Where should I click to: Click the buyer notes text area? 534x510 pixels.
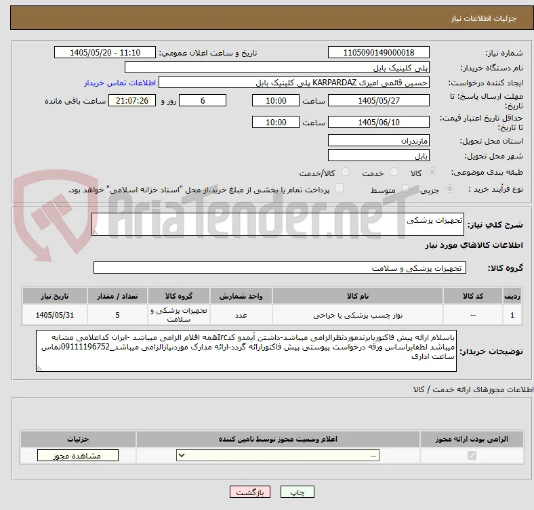tap(246, 351)
